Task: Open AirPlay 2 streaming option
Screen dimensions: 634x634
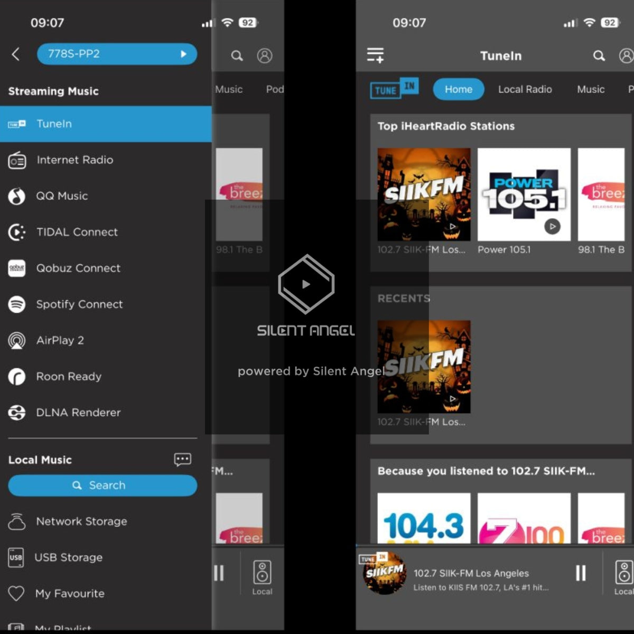Action: click(17, 340)
